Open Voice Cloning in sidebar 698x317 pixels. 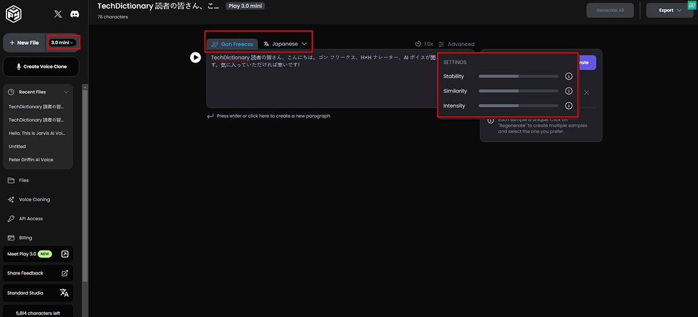(x=34, y=200)
